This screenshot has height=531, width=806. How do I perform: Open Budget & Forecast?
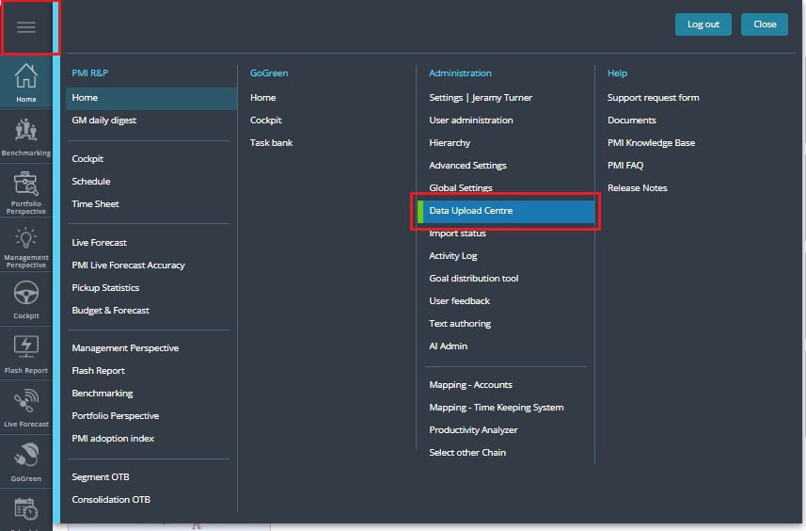(x=111, y=311)
